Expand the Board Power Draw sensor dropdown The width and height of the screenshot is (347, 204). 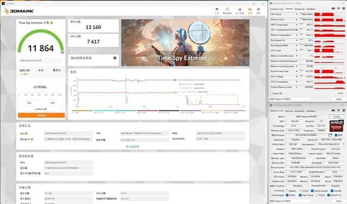coord(297,71)
